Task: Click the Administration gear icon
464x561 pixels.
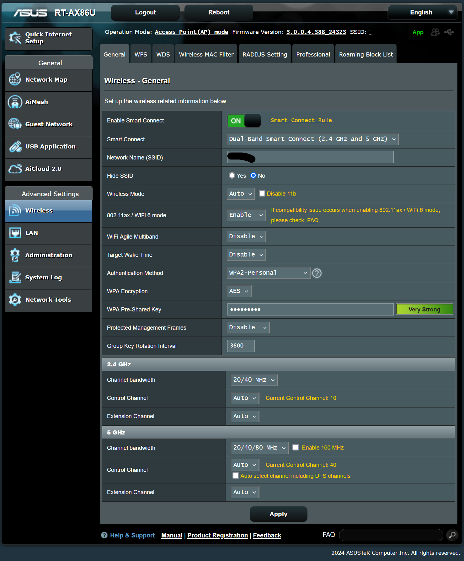Action: [x=15, y=255]
